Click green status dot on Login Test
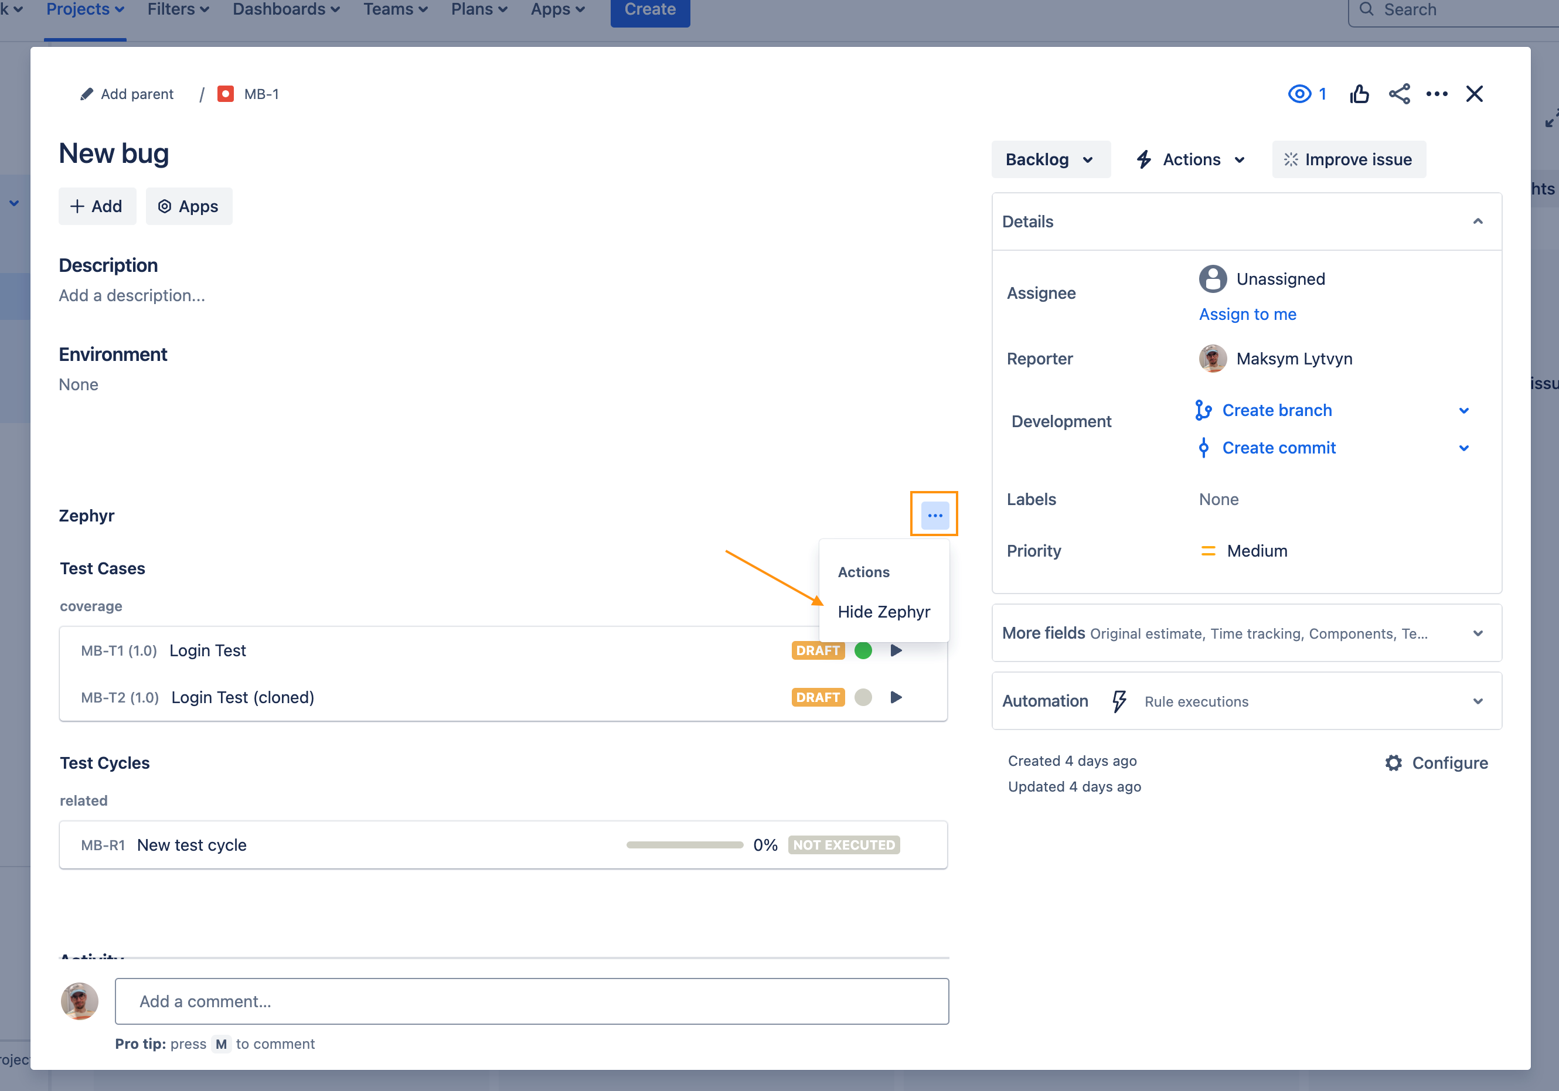This screenshot has width=1559, height=1091. 863,650
